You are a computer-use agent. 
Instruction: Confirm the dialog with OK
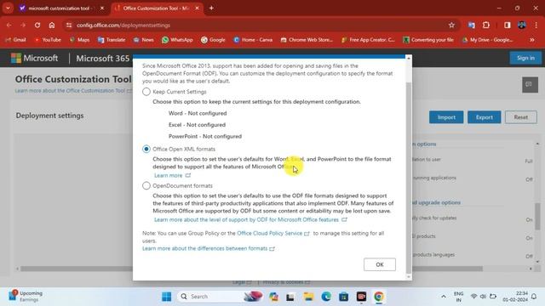click(x=380, y=264)
